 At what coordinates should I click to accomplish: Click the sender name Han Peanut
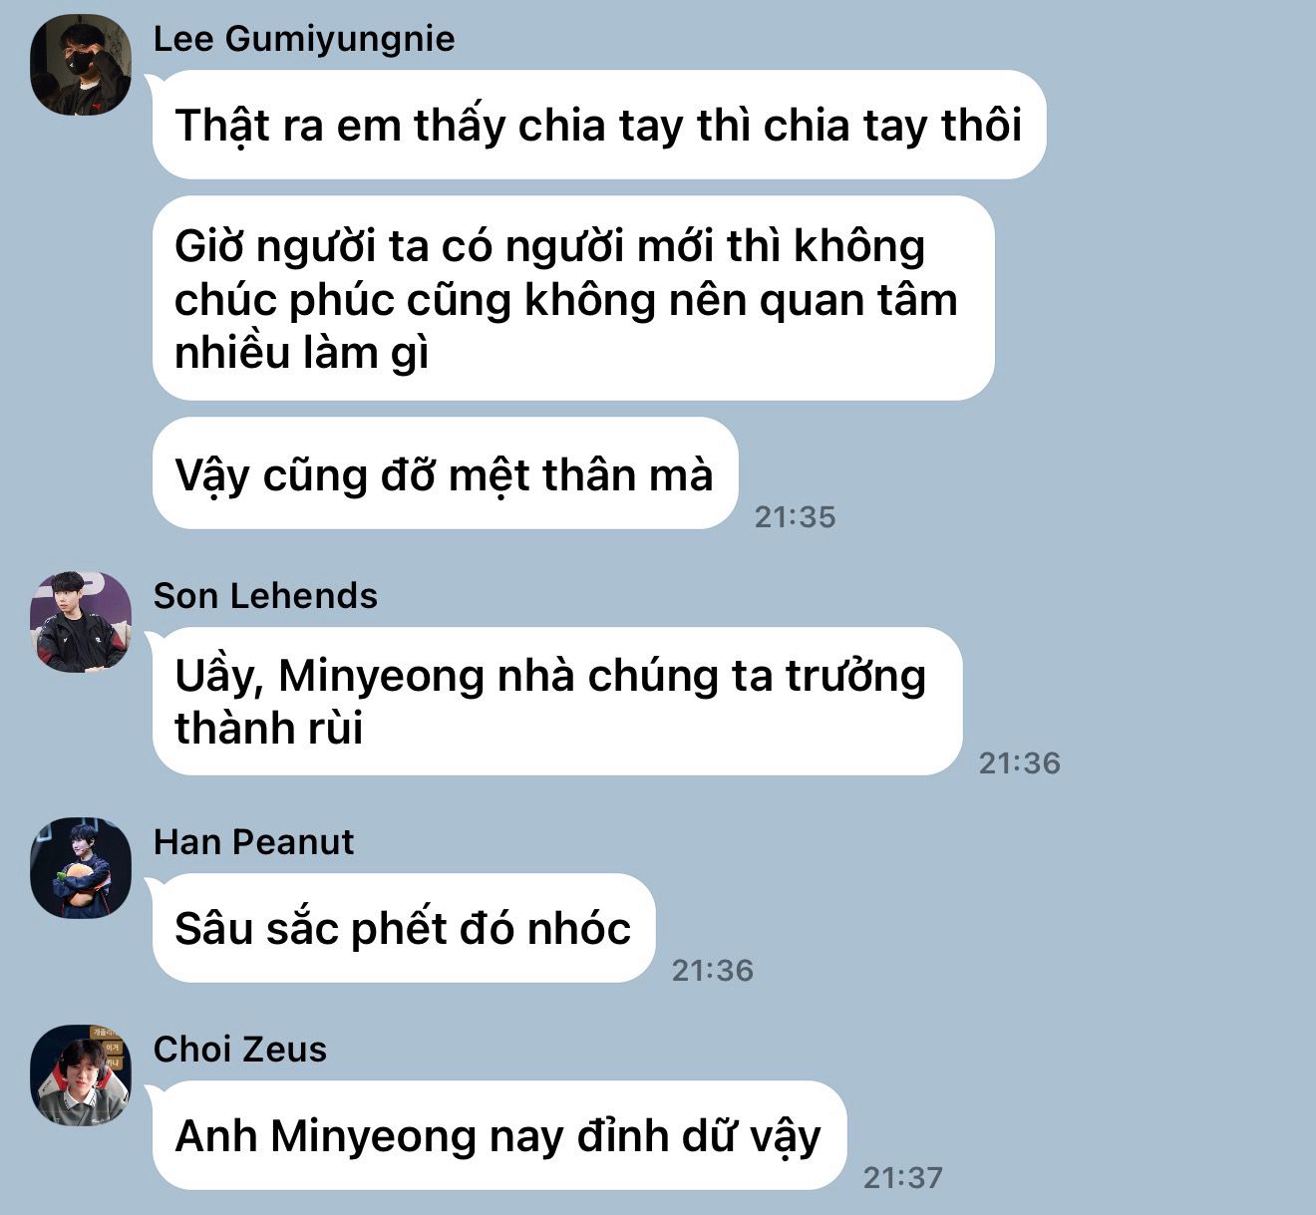(x=253, y=842)
